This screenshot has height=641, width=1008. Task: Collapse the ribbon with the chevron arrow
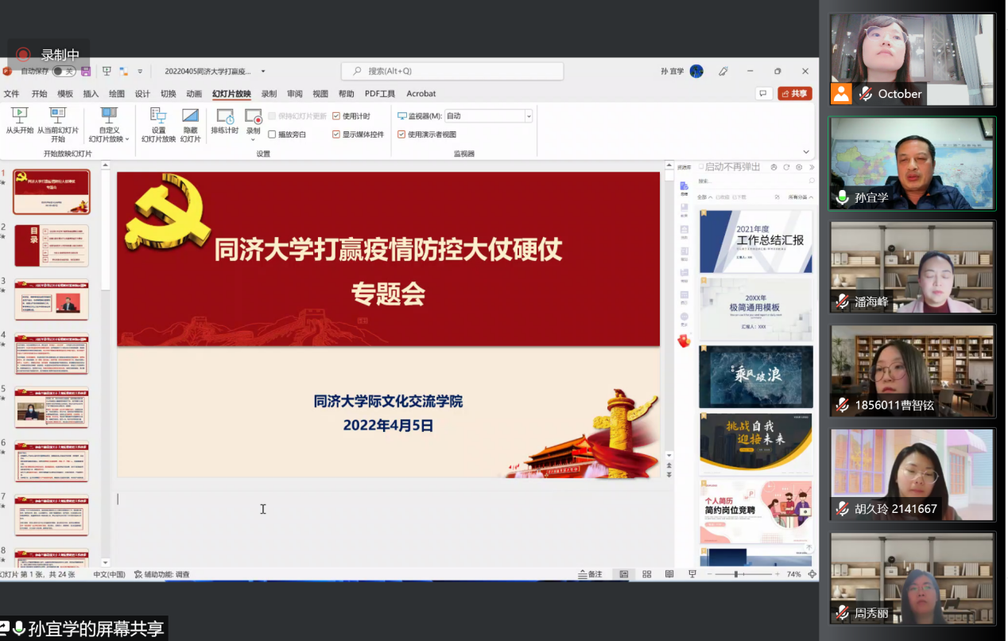pos(806,152)
